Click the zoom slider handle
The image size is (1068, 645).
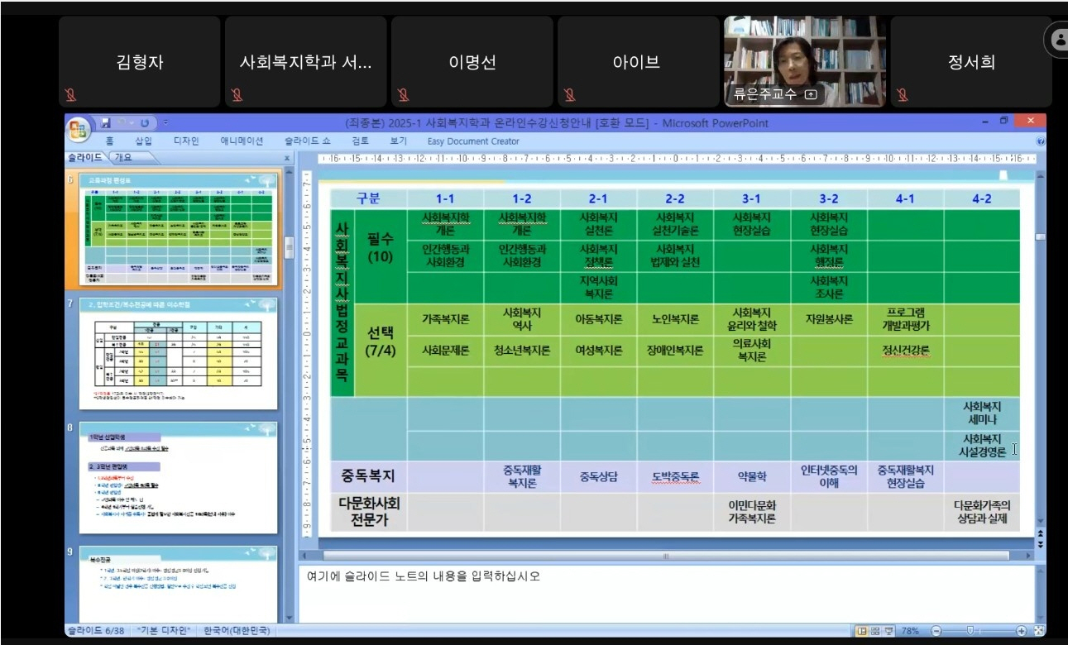[x=971, y=629]
